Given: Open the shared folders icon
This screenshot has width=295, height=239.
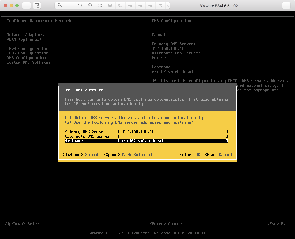Looking at the screenshot, I should tap(160, 5).
